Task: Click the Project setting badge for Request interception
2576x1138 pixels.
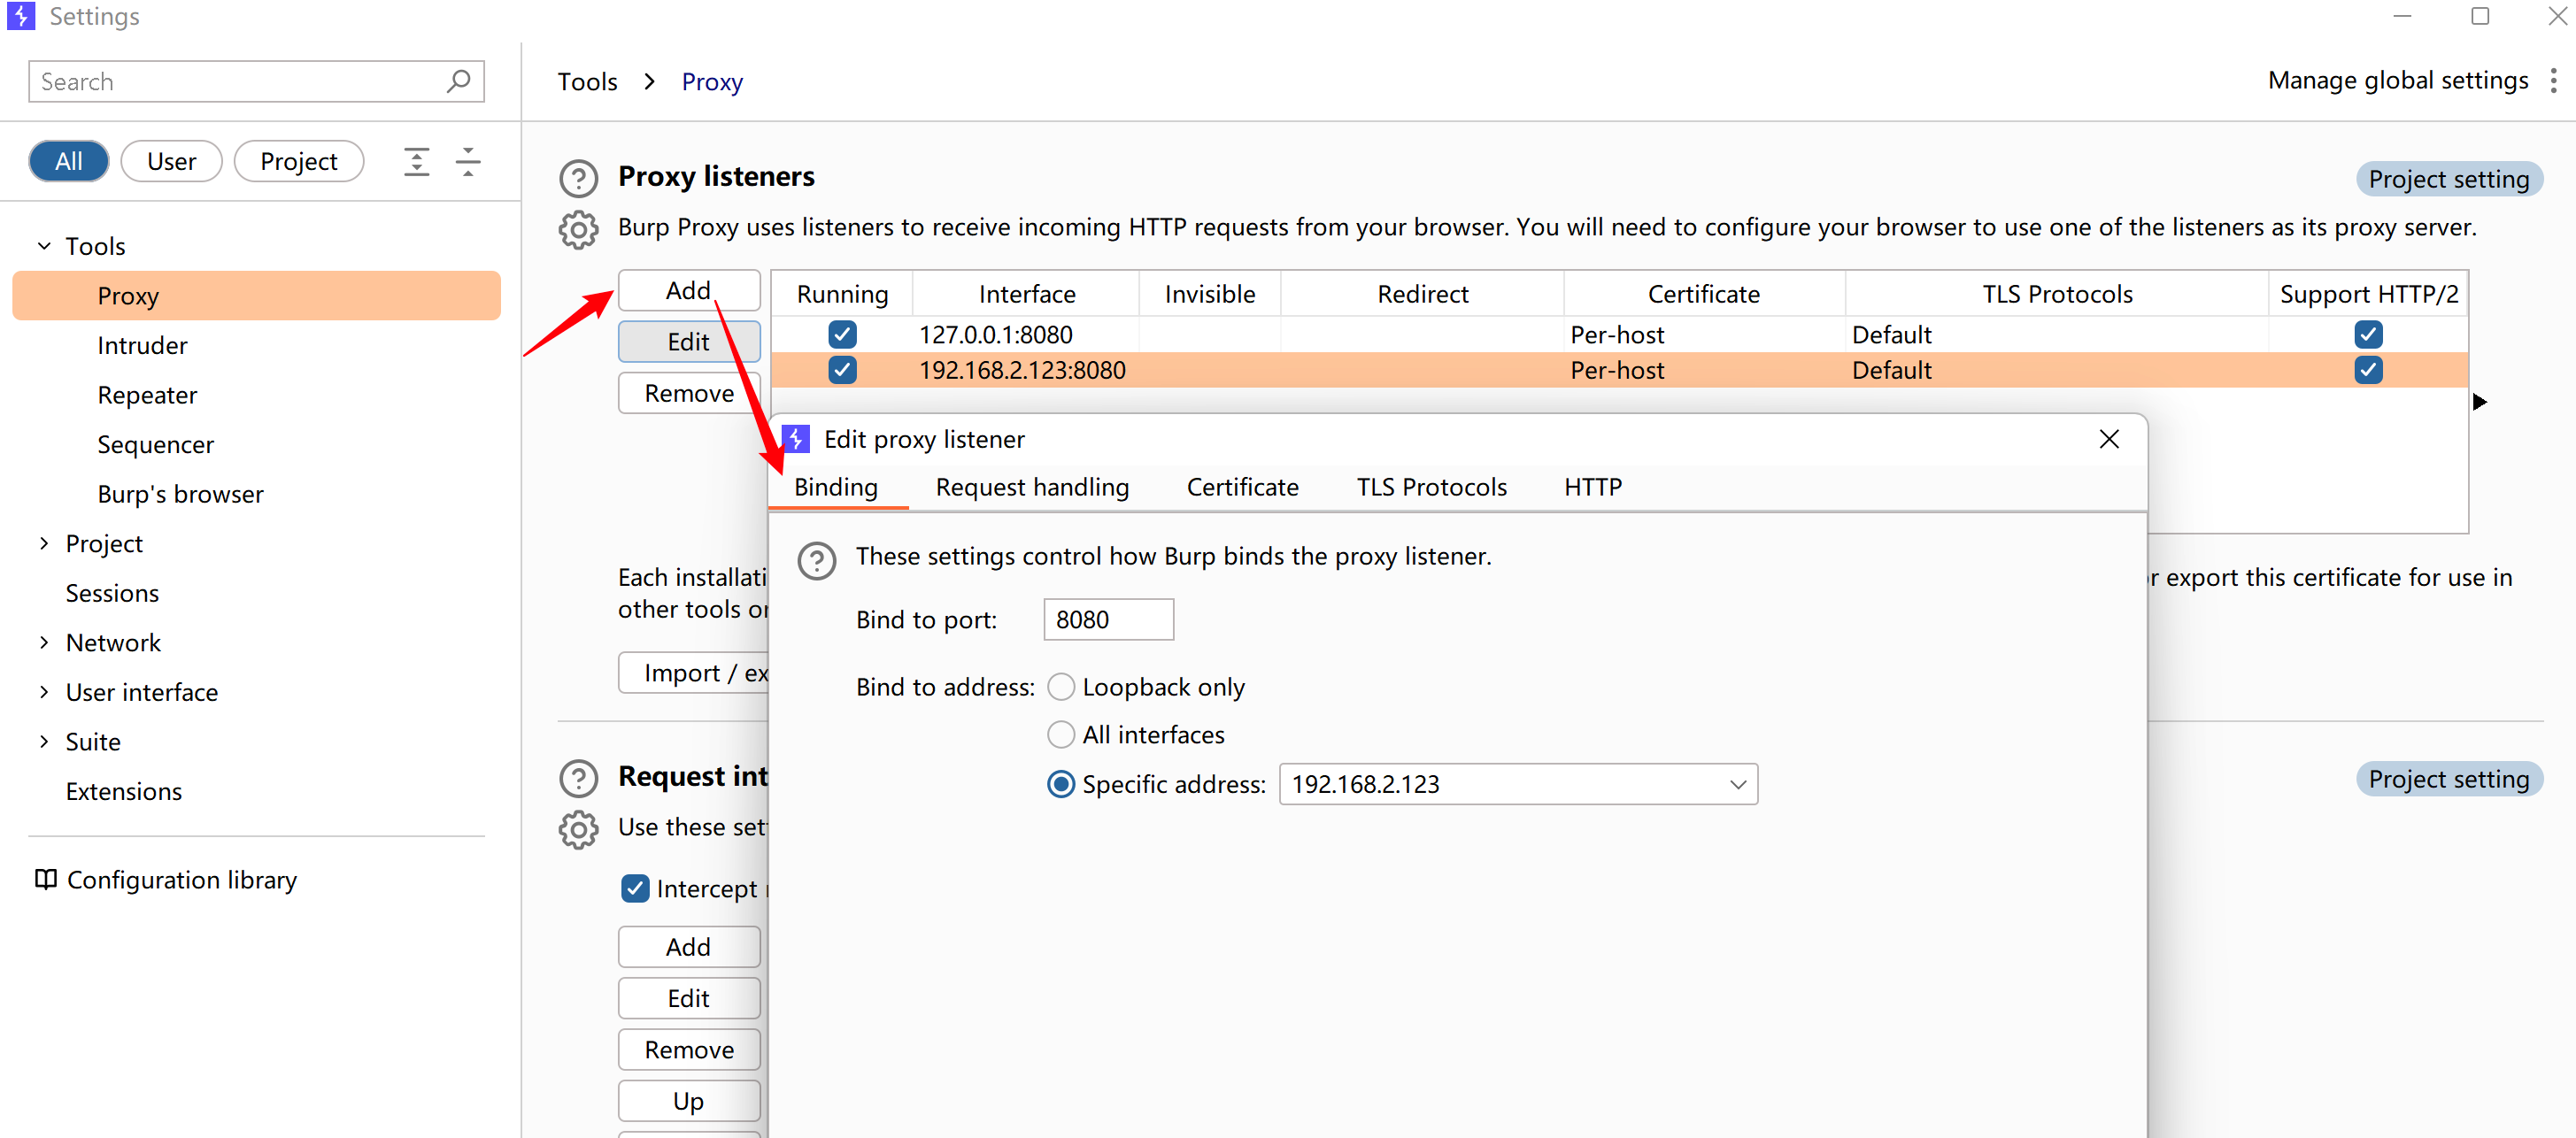Action: [2448, 779]
